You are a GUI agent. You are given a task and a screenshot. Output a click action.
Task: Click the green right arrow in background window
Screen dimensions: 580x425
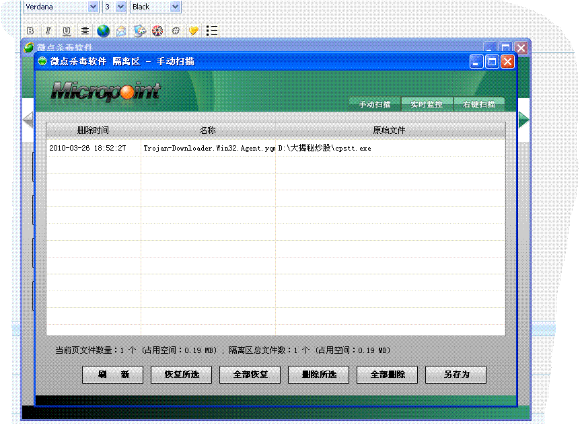(523, 120)
